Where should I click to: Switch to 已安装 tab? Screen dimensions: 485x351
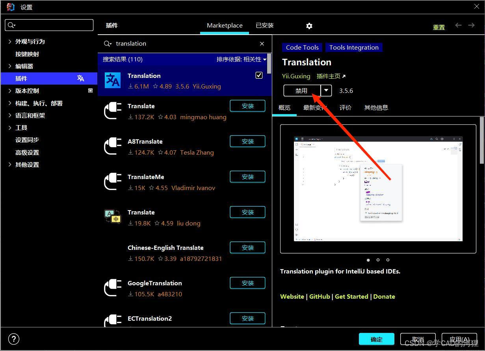coord(265,26)
